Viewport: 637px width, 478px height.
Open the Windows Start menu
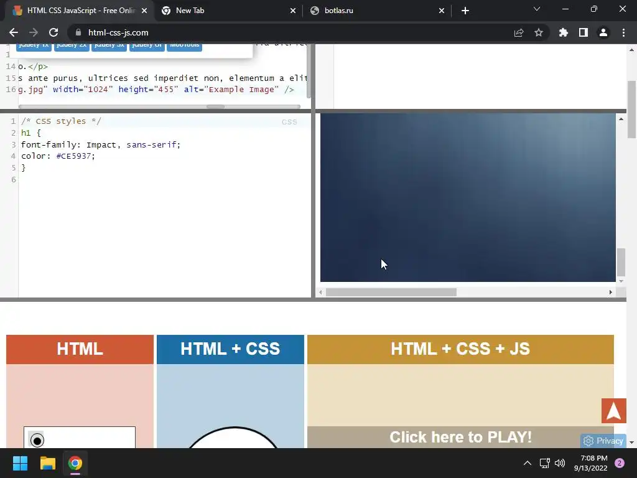click(20, 463)
